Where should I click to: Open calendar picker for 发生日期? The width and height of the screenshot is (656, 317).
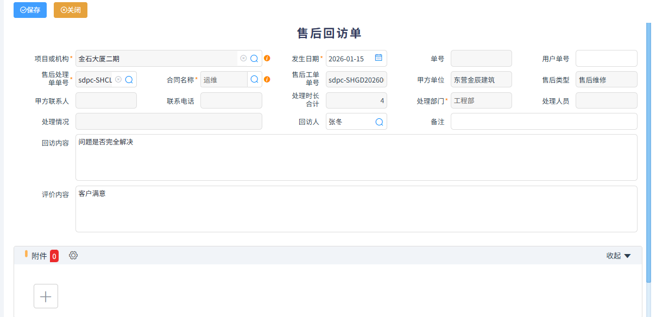point(379,58)
